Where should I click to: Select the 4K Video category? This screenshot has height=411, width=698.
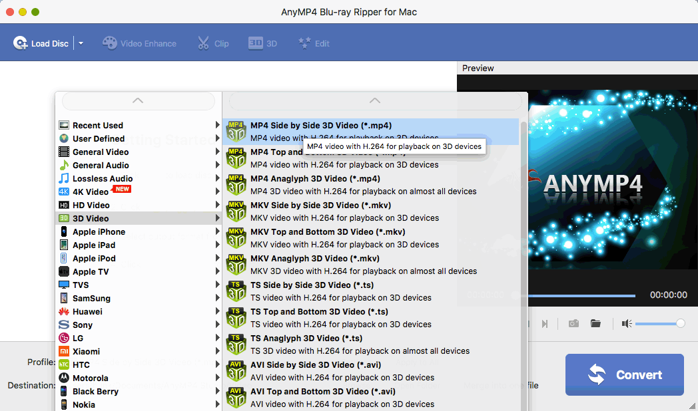click(x=139, y=192)
